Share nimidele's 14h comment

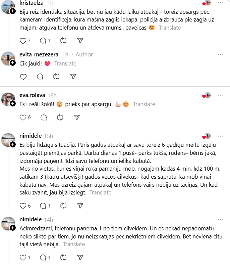click(80, 258)
